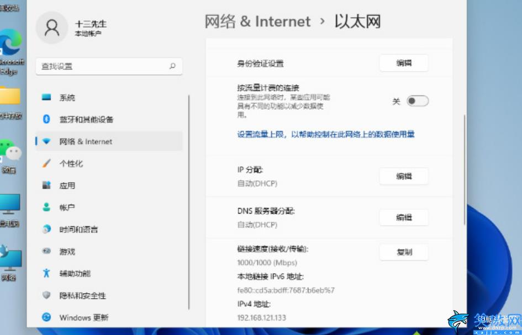The width and height of the screenshot is (522, 335).
Task: Click the 以太网 page title
Action: 357,22
